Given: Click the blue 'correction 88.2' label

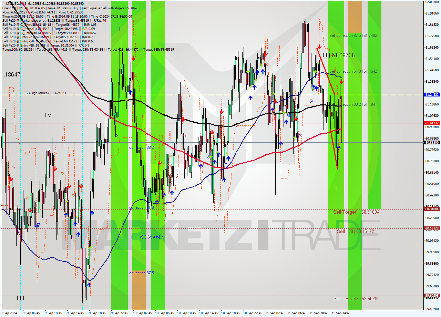Looking at the screenshot, I should point(142,147).
